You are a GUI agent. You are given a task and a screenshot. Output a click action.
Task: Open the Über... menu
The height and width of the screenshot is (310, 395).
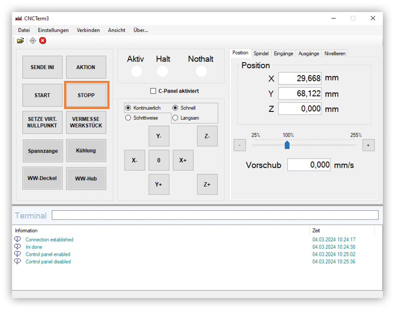[141, 30]
